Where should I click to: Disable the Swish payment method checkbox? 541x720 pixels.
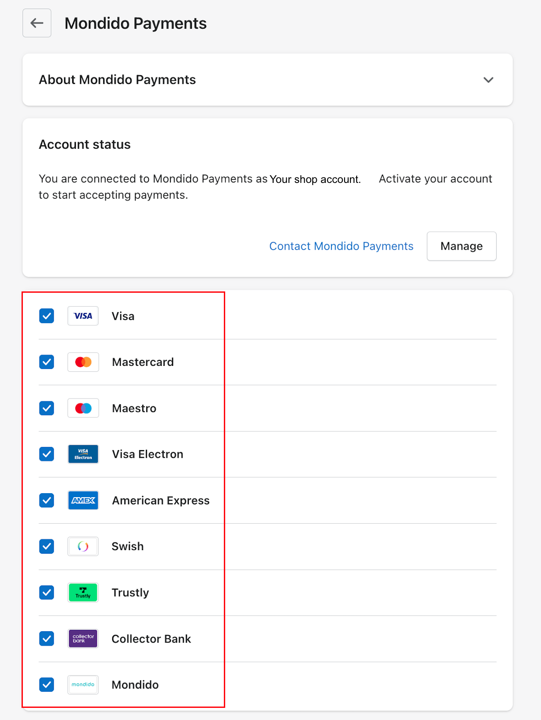[x=47, y=547]
